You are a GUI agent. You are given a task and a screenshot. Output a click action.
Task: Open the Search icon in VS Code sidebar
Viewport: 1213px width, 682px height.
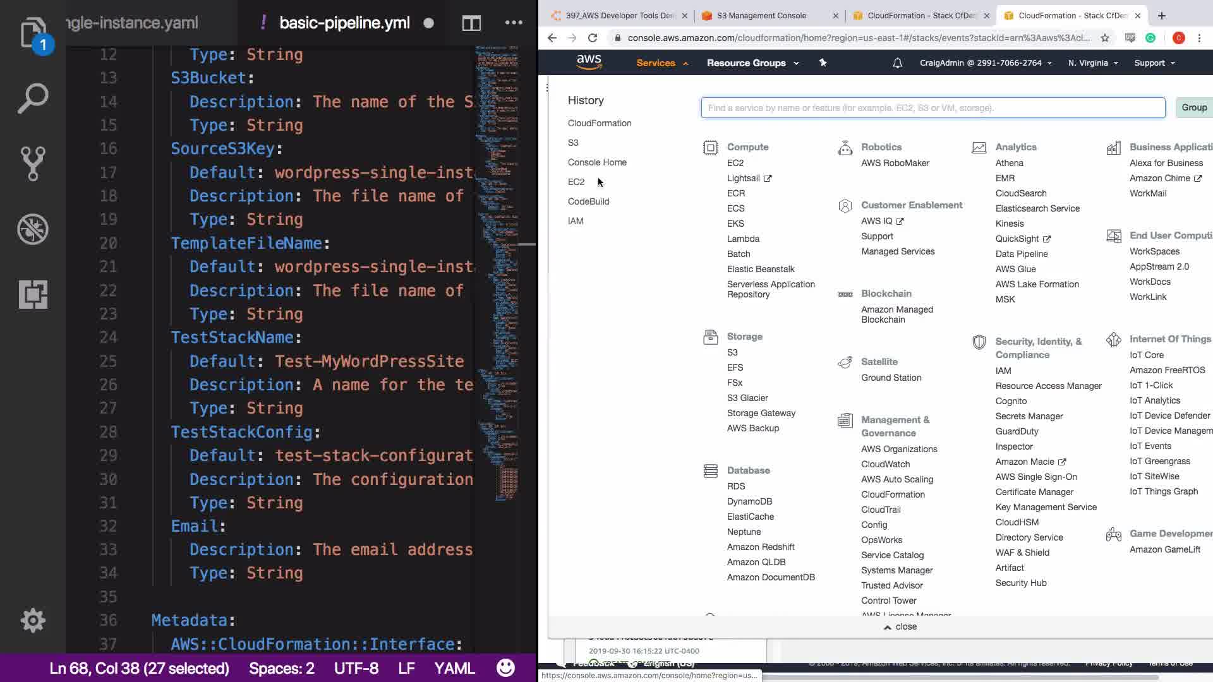(x=33, y=99)
